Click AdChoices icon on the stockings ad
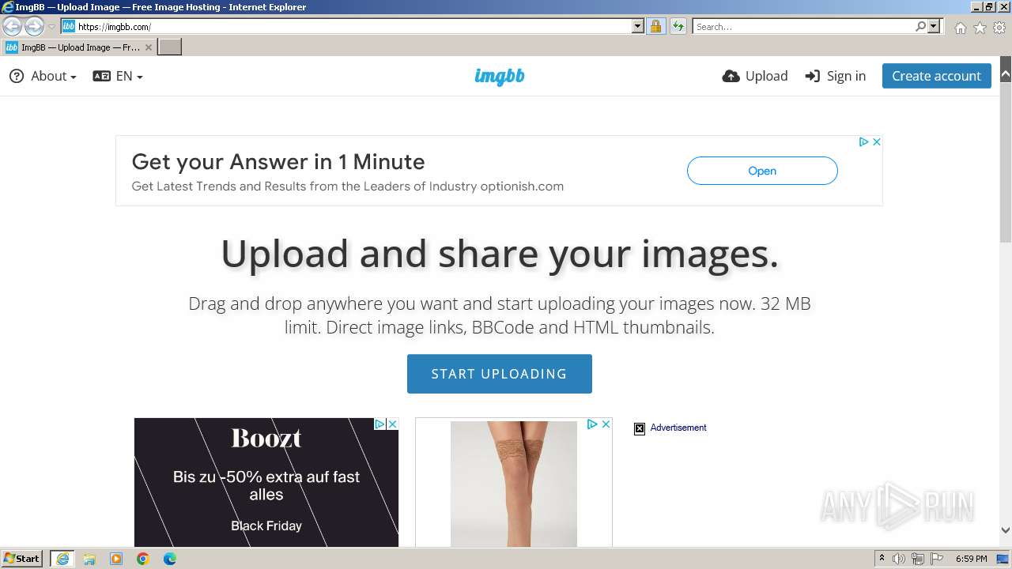The image size is (1012, 569). point(591,424)
